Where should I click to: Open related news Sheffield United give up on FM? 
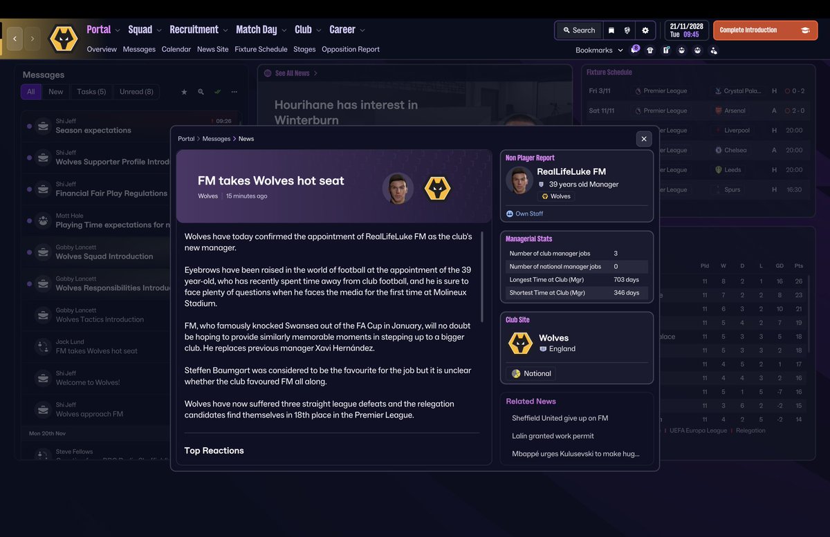560,418
